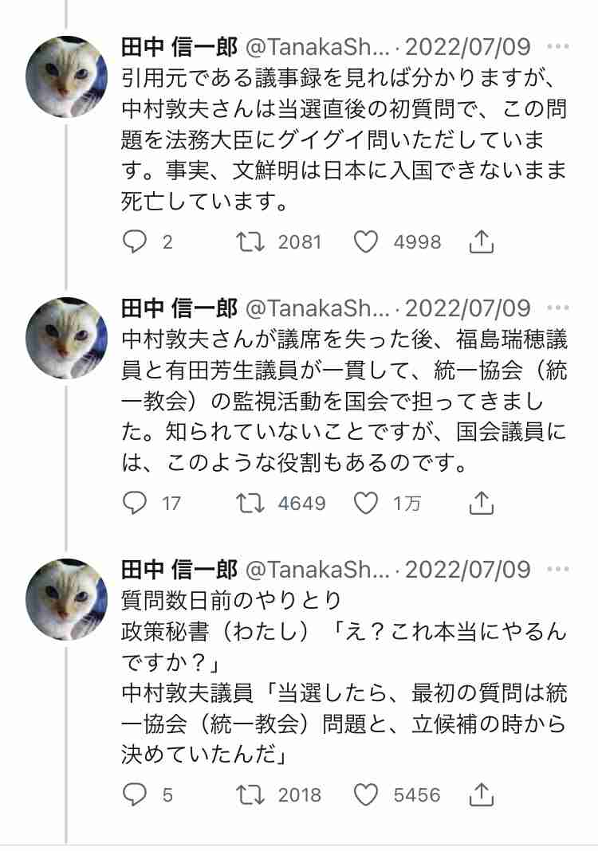
Task: Like the tweet with 4998 likes
Action: coord(365,241)
